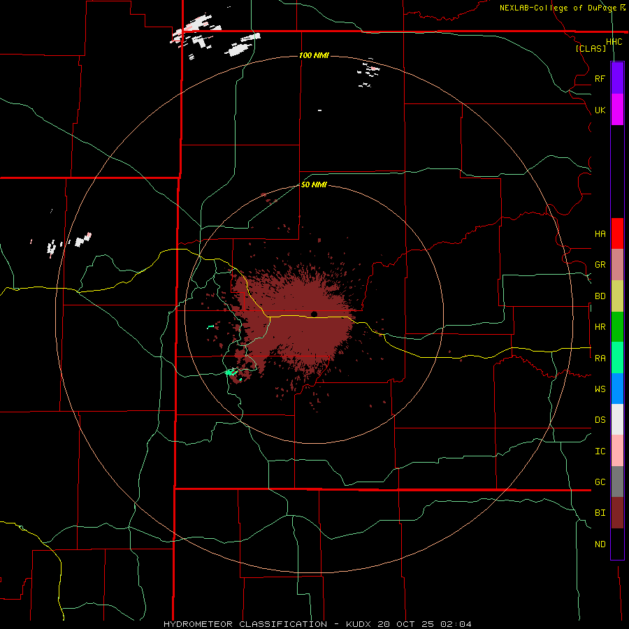Click the UK magenta legend swatch

pyautogui.click(x=617, y=110)
